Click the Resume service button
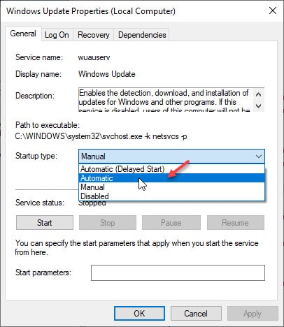284x327 pixels. 236,223
